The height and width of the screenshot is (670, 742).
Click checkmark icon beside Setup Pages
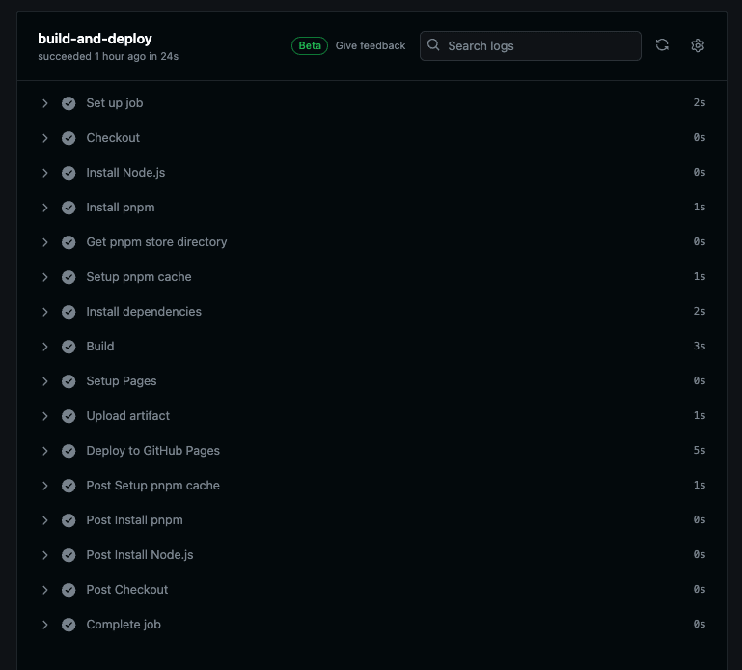pos(69,381)
